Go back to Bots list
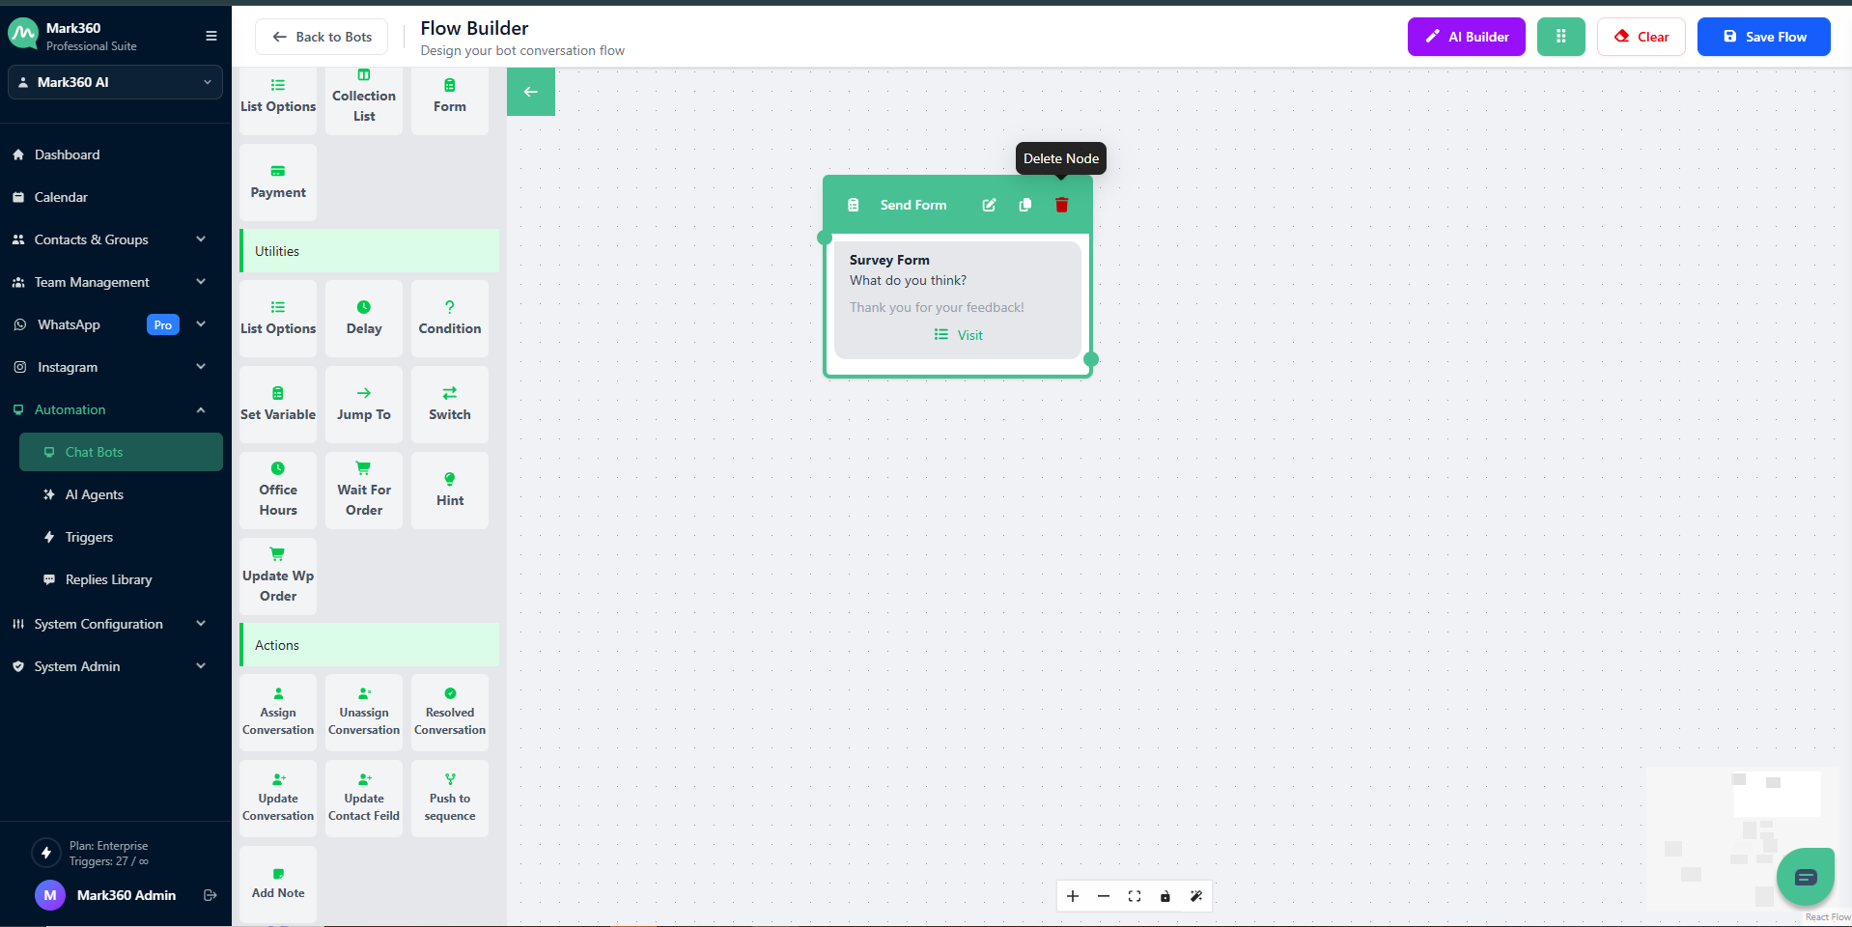This screenshot has width=1852, height=927. click(x=322, y=37)
